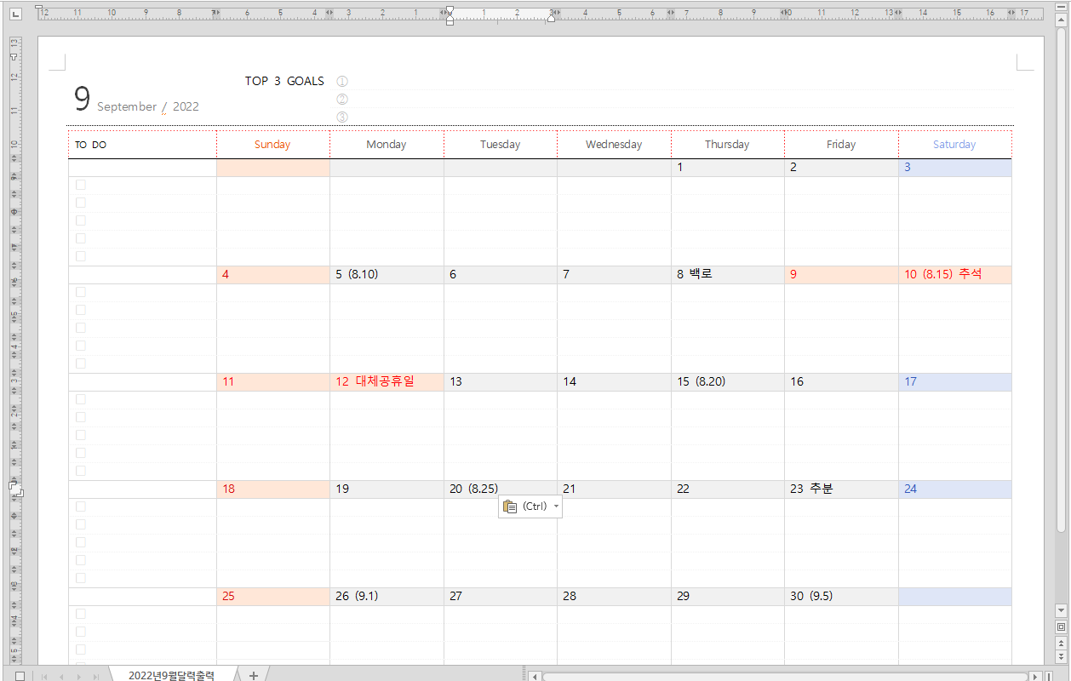The image size is (1071, 681).
Task: Jump to the first document tab arrow
Action: (44, 676)
